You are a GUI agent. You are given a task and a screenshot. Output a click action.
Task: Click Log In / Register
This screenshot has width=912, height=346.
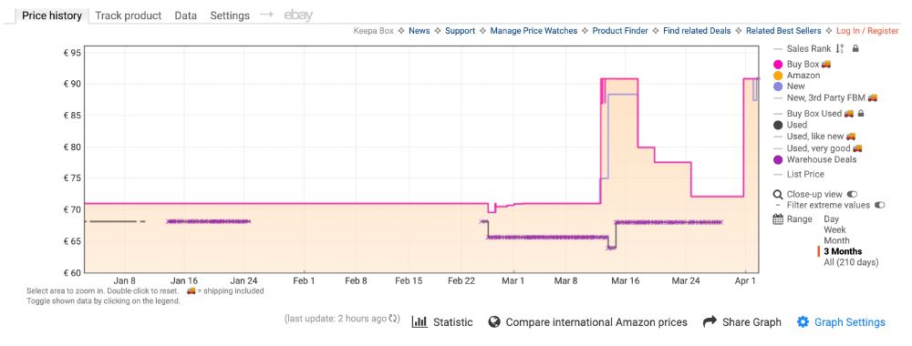click(867, 31)
